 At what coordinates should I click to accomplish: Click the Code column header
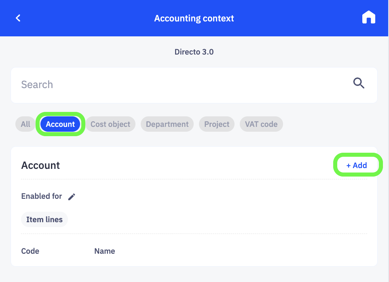pos(30,251)
